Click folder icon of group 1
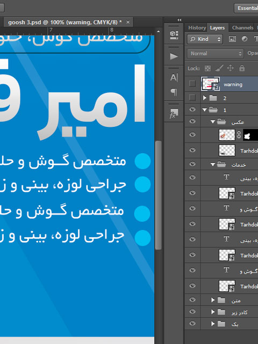This screenshot has width=258, height=344. coord(213,110)
